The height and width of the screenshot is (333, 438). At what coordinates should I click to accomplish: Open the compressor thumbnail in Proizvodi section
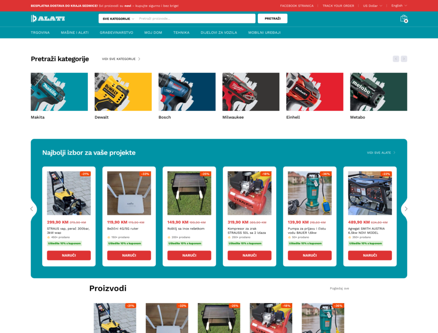pos(271,318)
